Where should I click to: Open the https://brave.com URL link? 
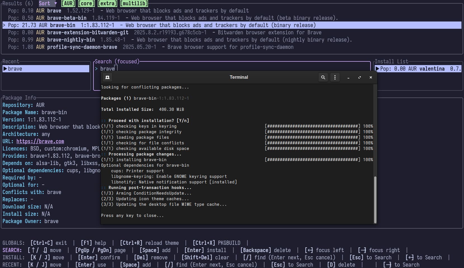point(40,141)
